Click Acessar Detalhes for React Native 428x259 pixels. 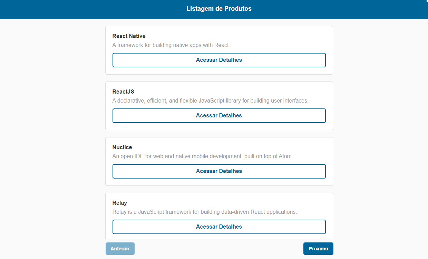(x=219, y=60)
